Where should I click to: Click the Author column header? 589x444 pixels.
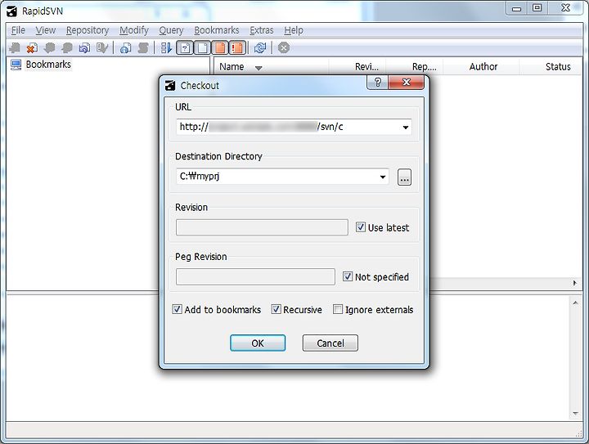(x=481, y=67)
